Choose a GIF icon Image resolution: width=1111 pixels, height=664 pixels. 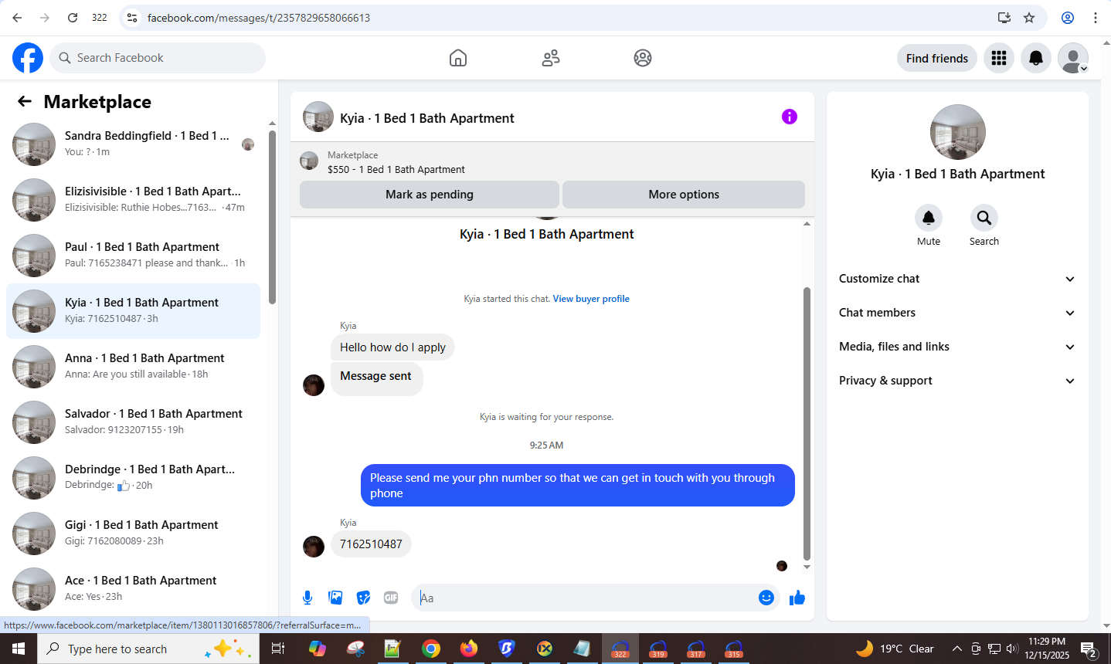pyautogui.click(x=391, y=598)
